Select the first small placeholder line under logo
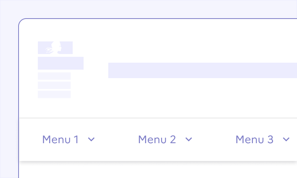297x178 pixels. click(x=54, y=76)
